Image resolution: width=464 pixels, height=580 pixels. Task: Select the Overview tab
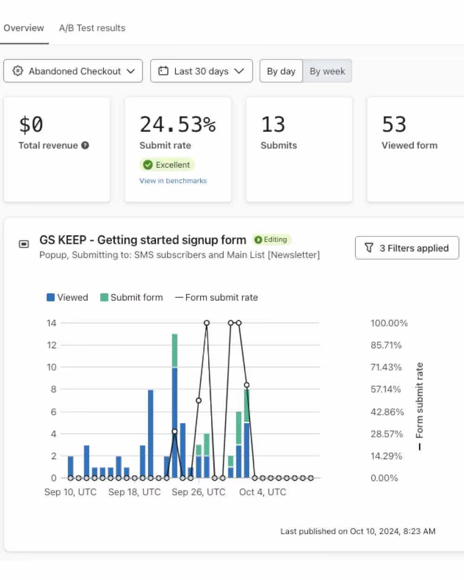24,28
